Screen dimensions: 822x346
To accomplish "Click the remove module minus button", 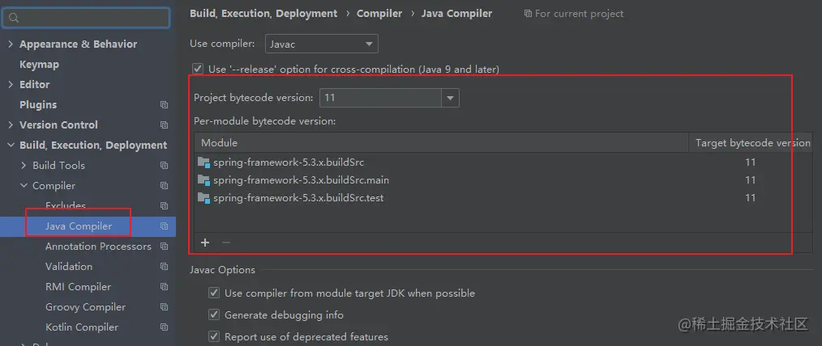I will (x=226, y=243).
